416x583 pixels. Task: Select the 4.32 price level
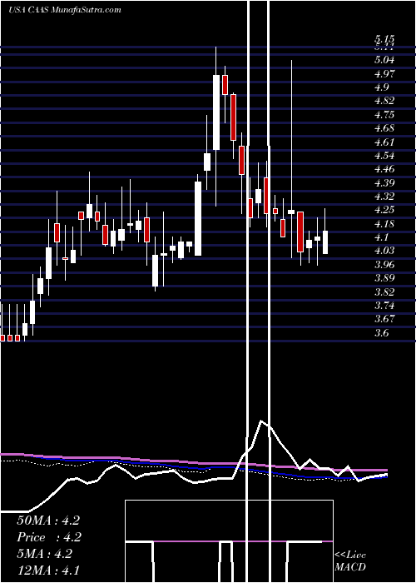pos(384,196)
